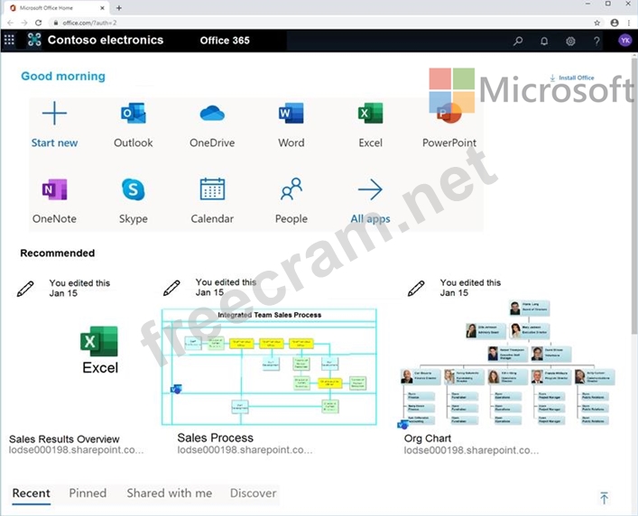Click the All apps arrow
This screenshot has height=516, width=638.
(x=370, y=189)
